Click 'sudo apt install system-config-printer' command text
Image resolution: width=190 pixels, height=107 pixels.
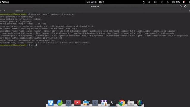[53, 14]
